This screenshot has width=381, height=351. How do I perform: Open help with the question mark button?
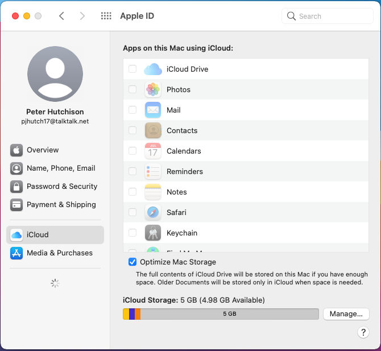pos(363,333)
